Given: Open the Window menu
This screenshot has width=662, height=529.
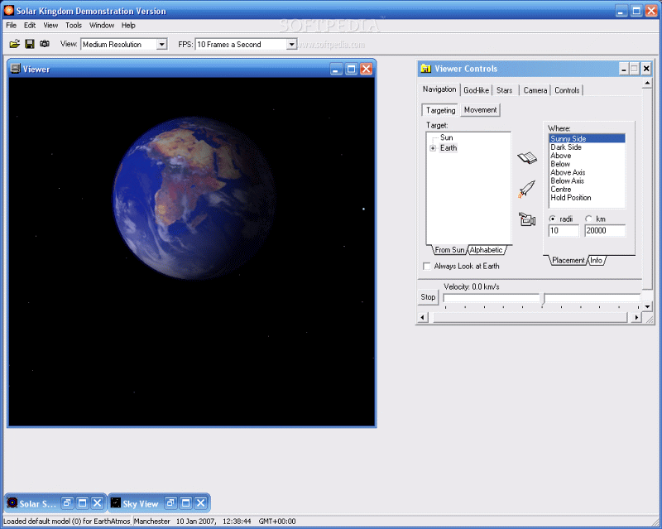Looking at the screenshot, I should pos(102,26).
